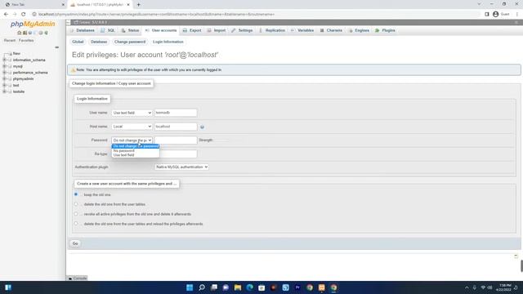Open the SQL tab
The height and width of the screenshot is (294, 523).
[x=108, y=30]
